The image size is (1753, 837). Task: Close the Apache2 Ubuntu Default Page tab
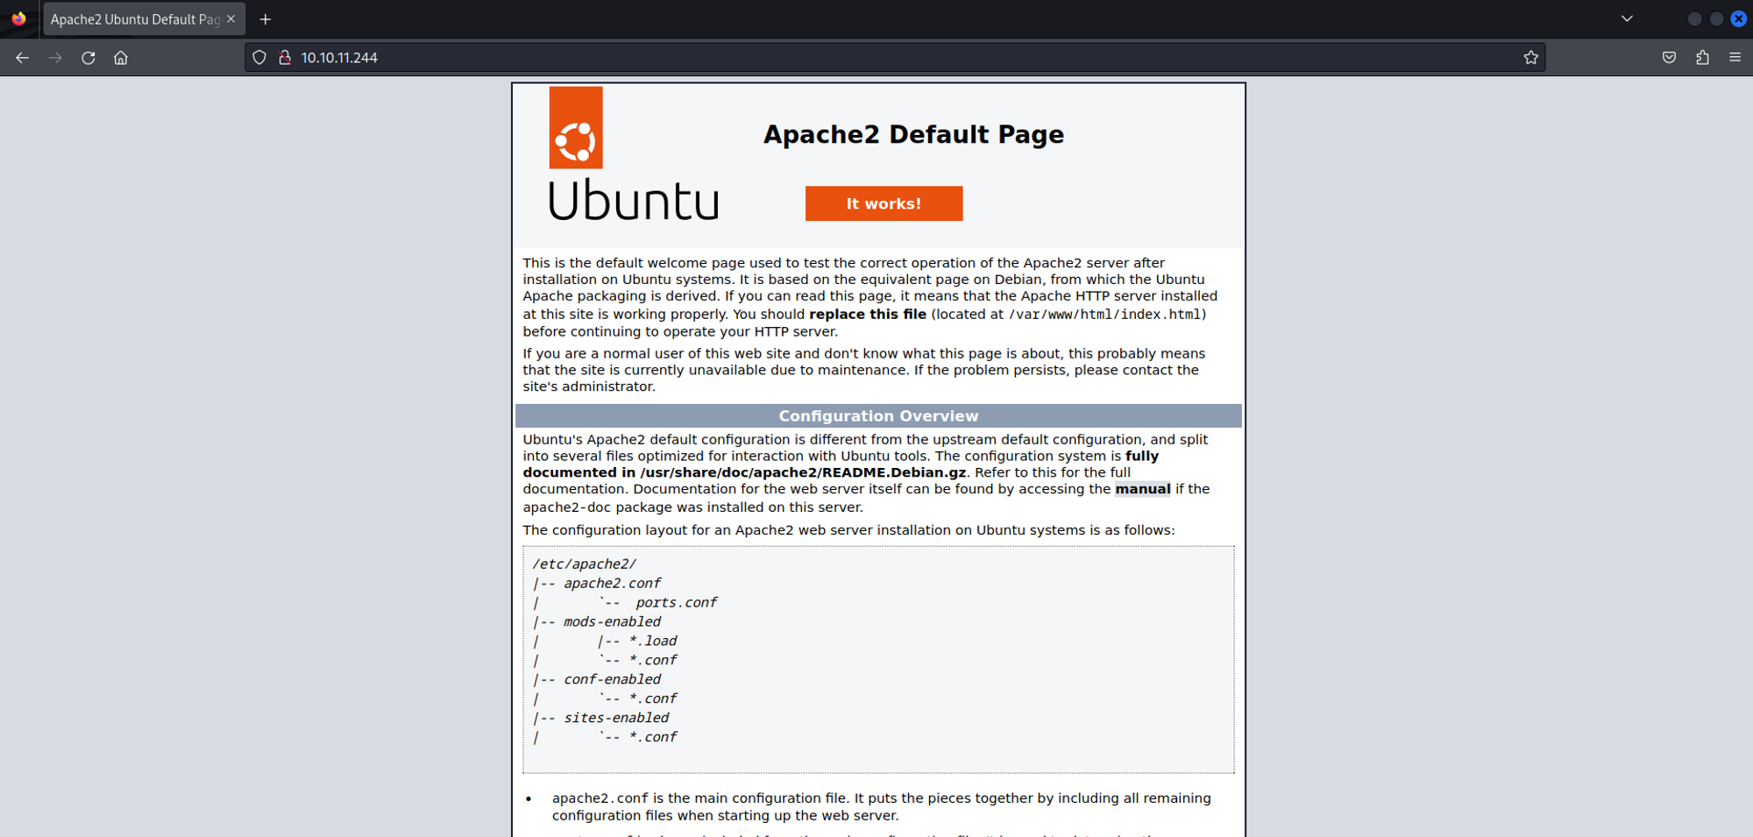pyautogui.click(x=231, y=19)
